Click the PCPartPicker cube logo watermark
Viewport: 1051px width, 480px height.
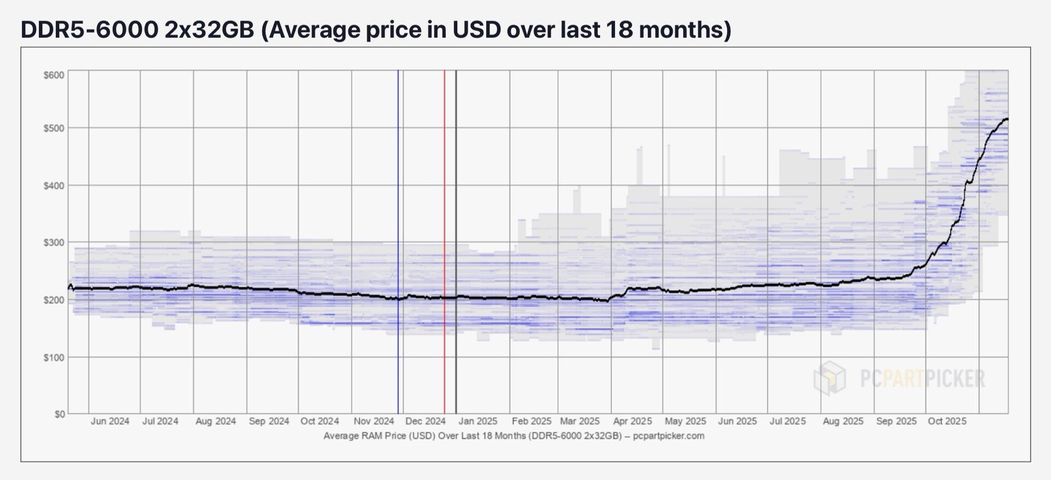click(x=829, y=378)
